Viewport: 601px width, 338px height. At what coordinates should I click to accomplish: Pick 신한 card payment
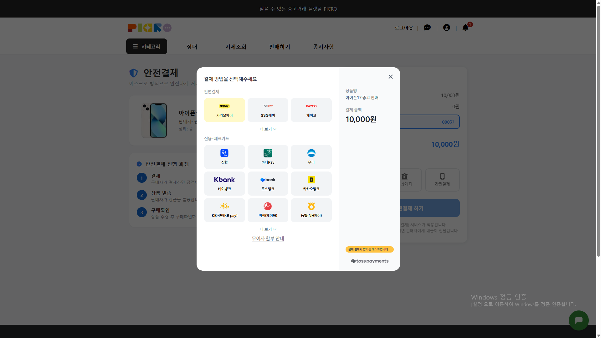click(224, 157)
